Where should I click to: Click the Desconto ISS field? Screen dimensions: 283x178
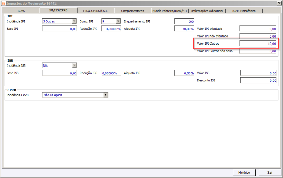point(258,80)
